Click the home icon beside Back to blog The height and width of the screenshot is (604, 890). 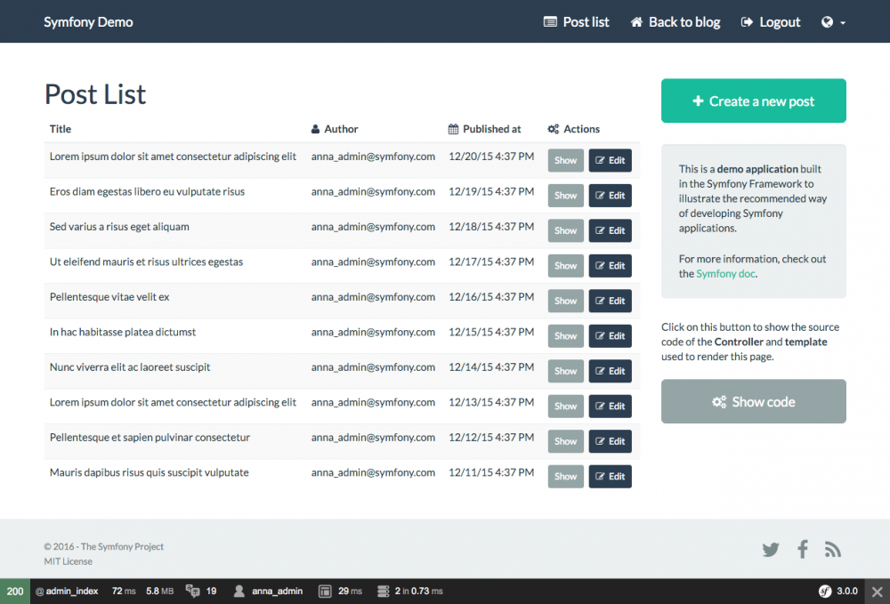tap(637, 22)
